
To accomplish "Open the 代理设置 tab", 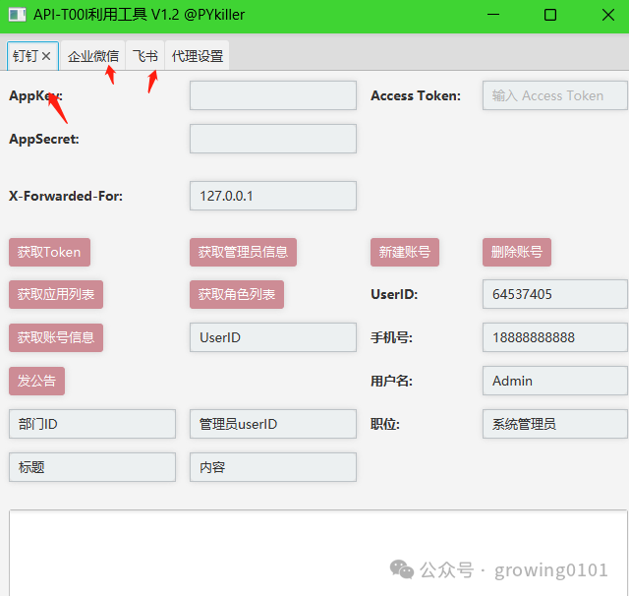I will (197, 56).
